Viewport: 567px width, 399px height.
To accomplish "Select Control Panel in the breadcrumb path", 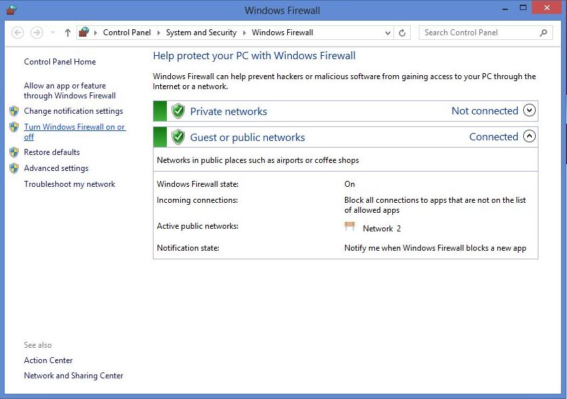I will (x=126, y=33).
